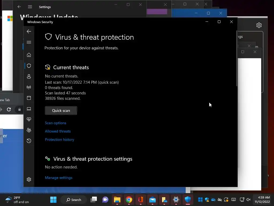The width and height of the screenshot is (274, 206).
Task: Open the Windows Security hamburger menu
Action: (29, 42)
